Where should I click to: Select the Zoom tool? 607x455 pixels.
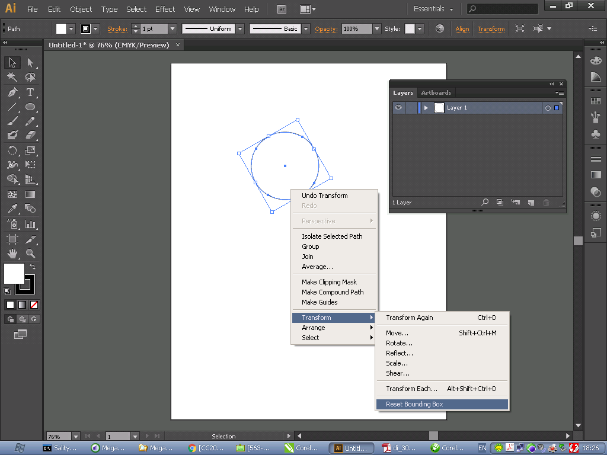(x=30, y=254)
